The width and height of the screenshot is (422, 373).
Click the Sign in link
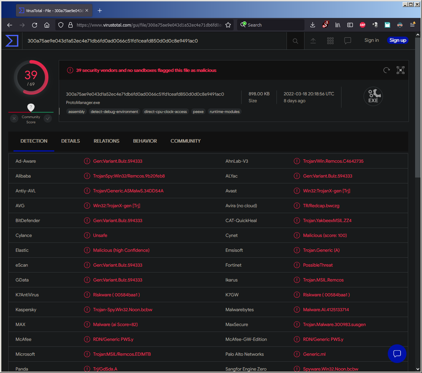(372, 40)
